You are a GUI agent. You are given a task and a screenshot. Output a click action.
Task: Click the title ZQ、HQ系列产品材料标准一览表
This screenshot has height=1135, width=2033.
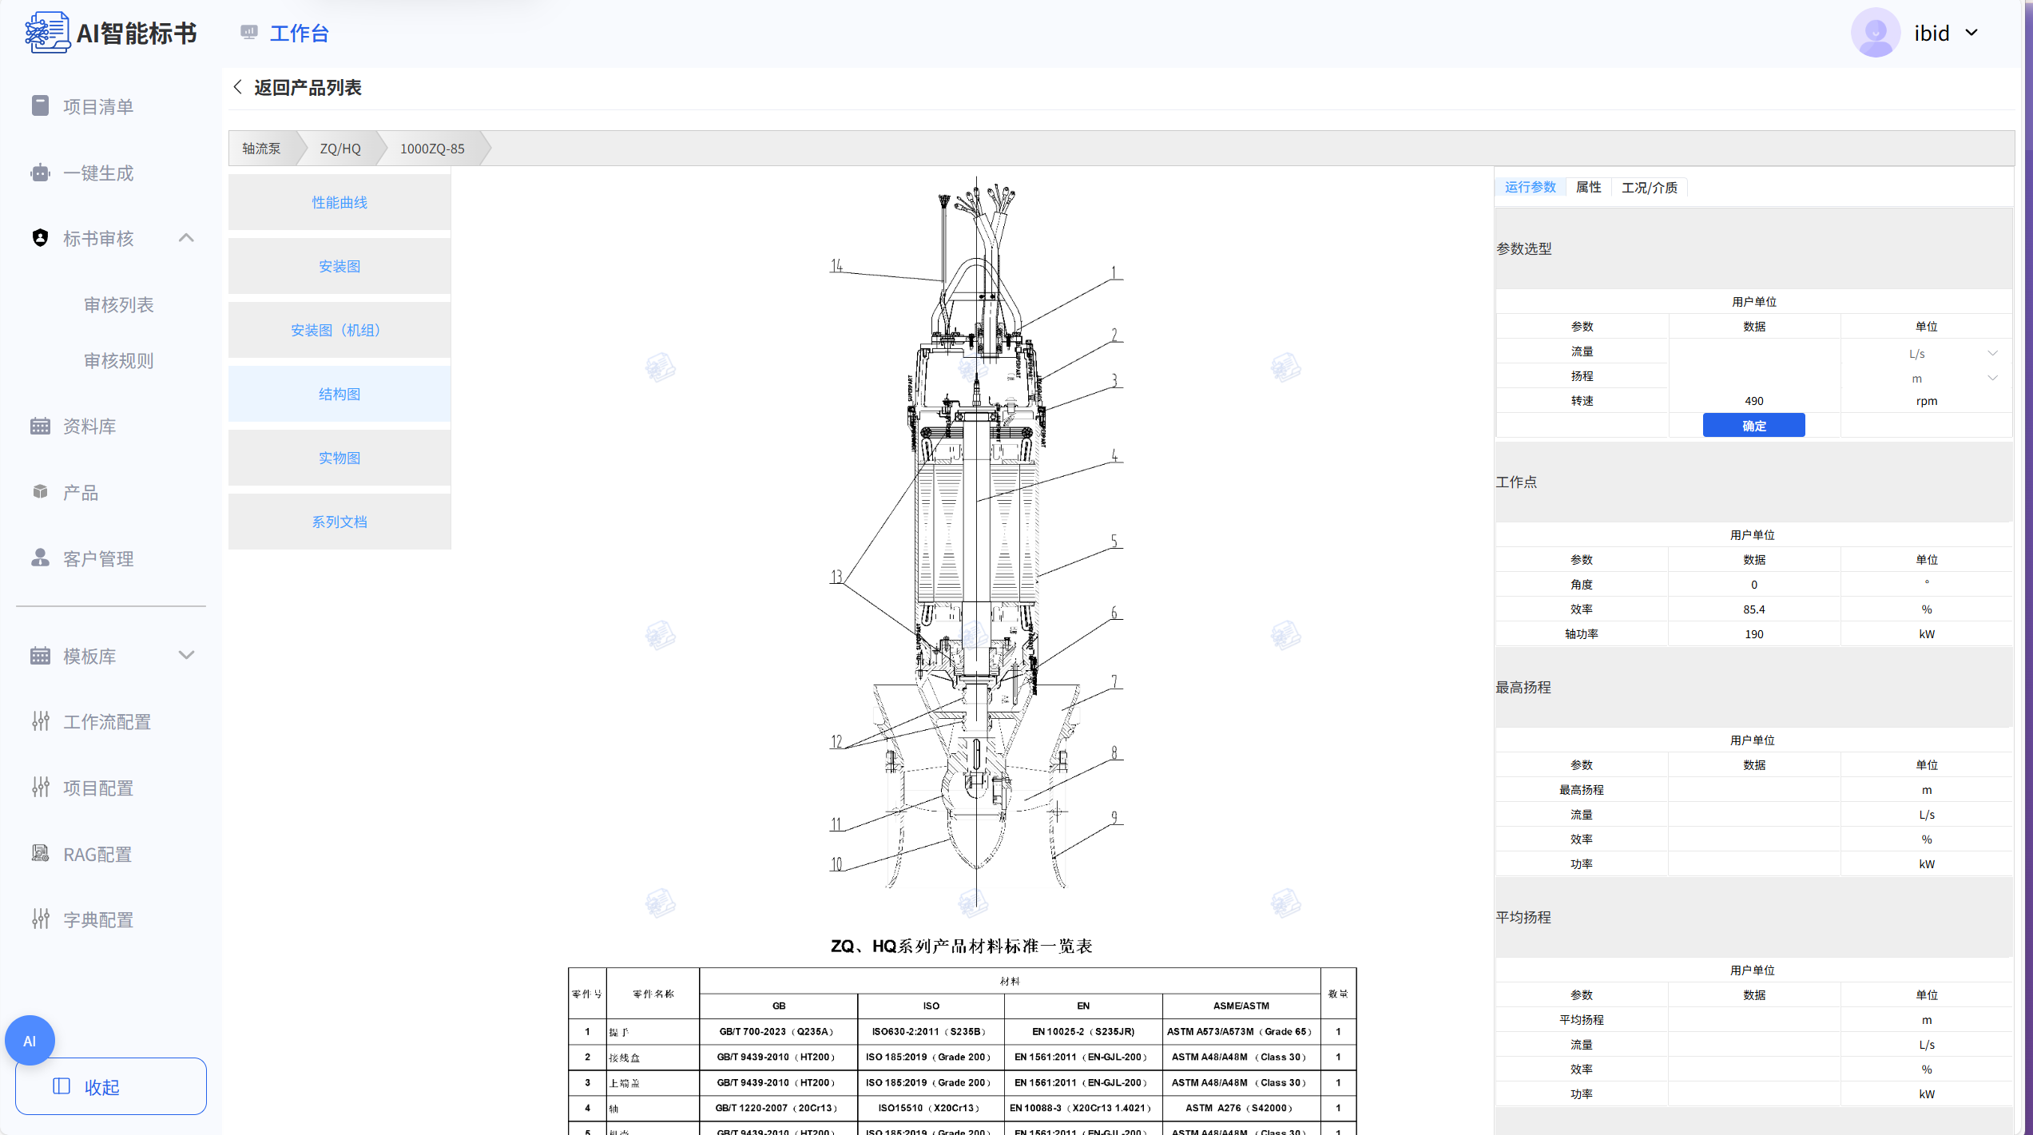point(962,946)
